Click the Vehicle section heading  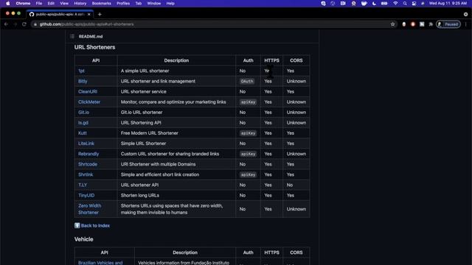pos(83,239)
